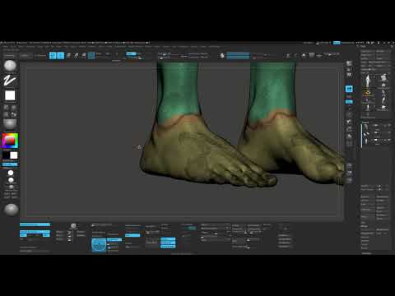Select the Move transform mode icon
Image resolution: width=395 pixels, height=296 pixels.
coord(68,56)
